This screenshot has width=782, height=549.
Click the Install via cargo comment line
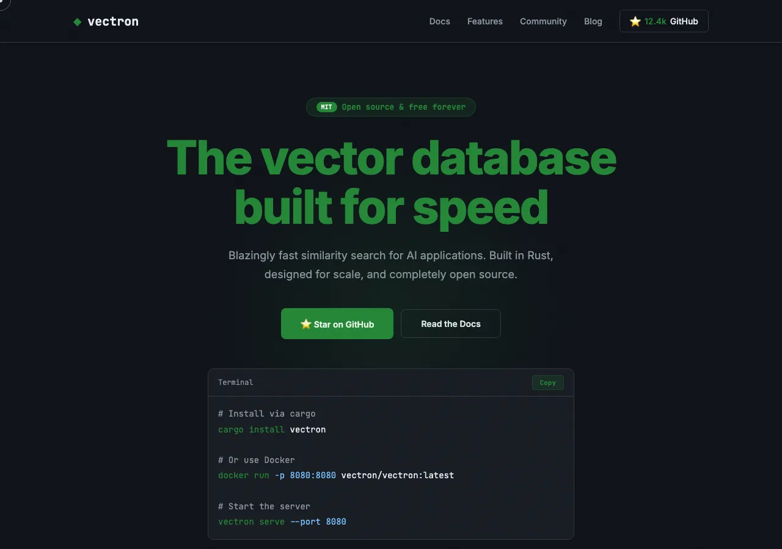click(266, 414)
